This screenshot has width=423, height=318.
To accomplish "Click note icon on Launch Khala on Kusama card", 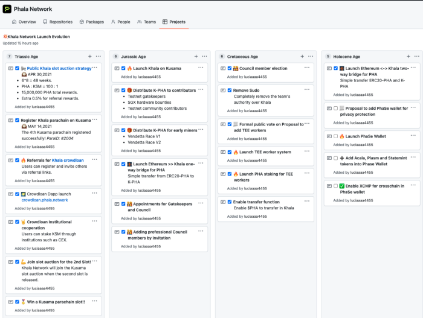I will 117,68.
